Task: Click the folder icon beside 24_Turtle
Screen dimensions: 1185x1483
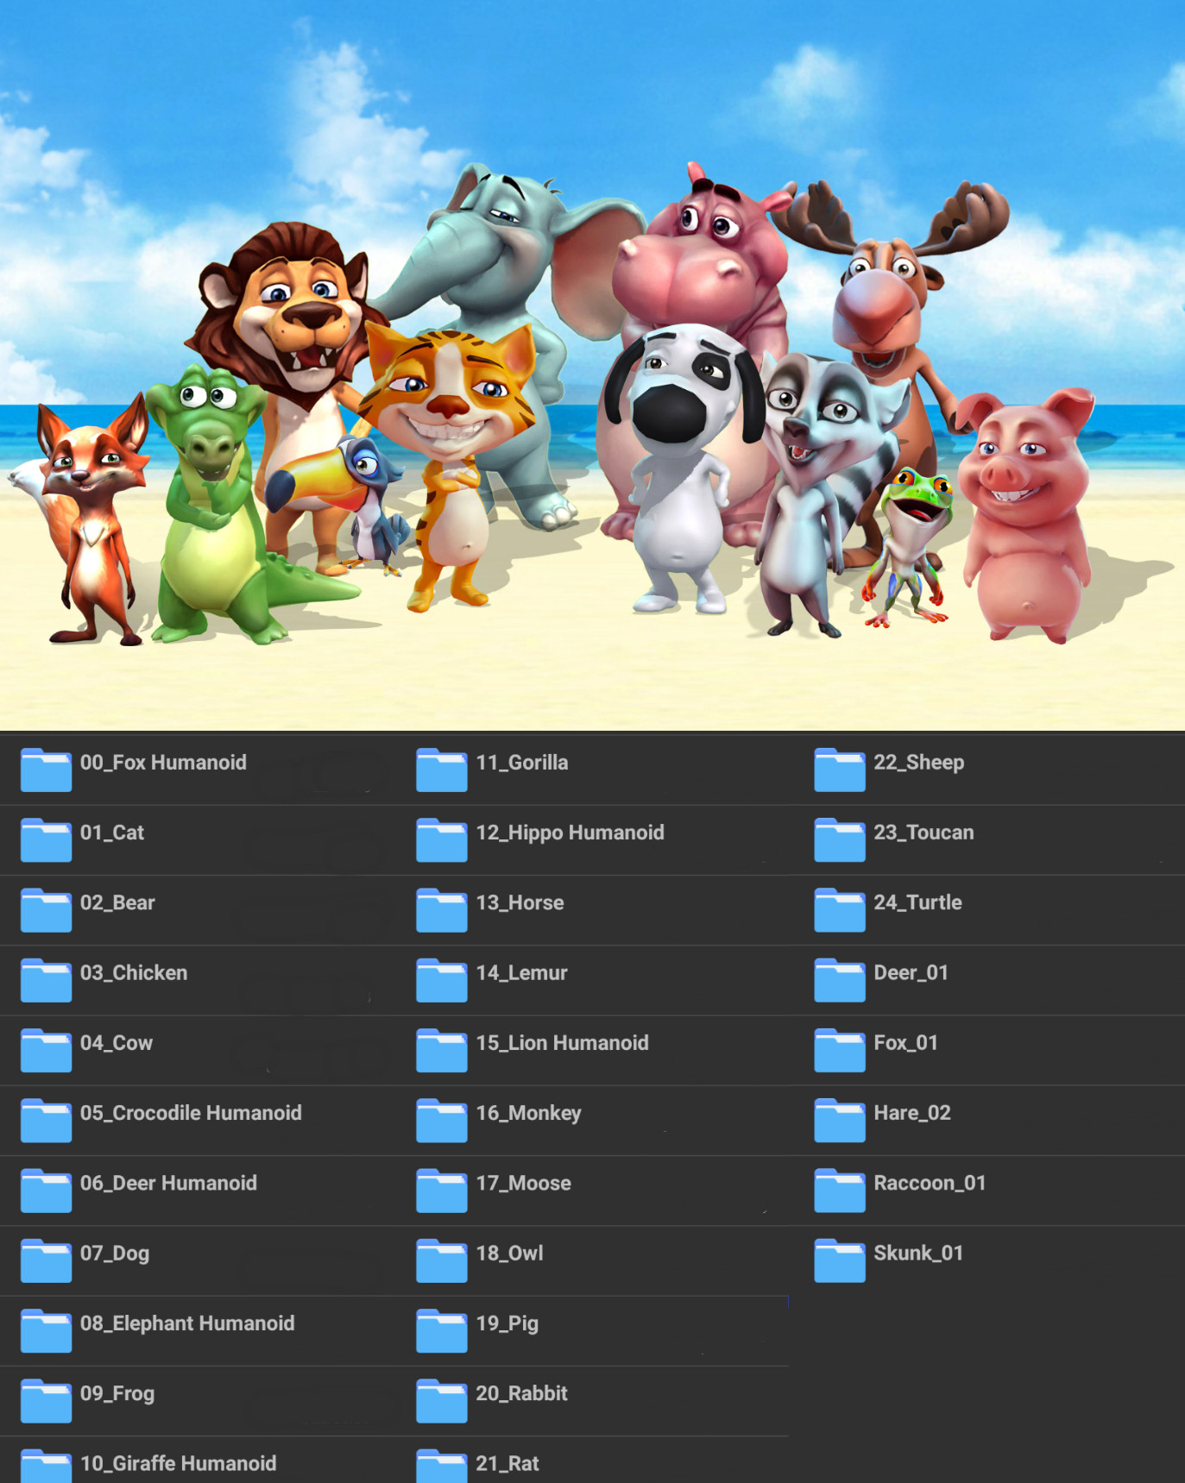Action: [x=840, y=909]
